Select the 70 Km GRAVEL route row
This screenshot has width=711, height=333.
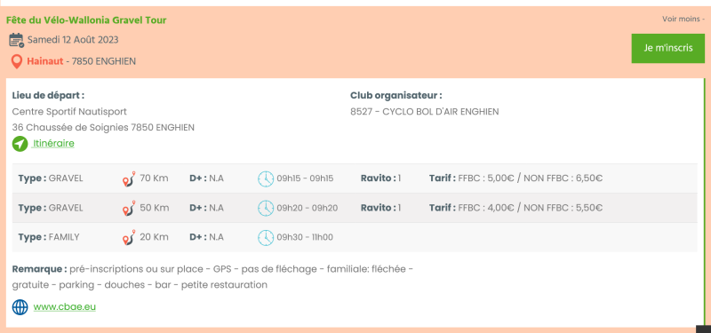(x=355, y=178)
